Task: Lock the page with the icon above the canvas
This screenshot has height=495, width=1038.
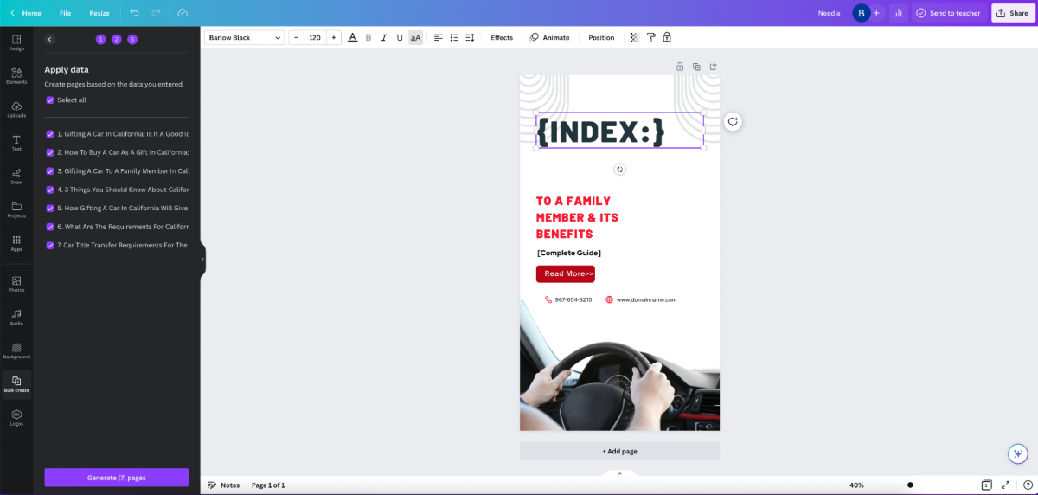Action: [680, 67]
